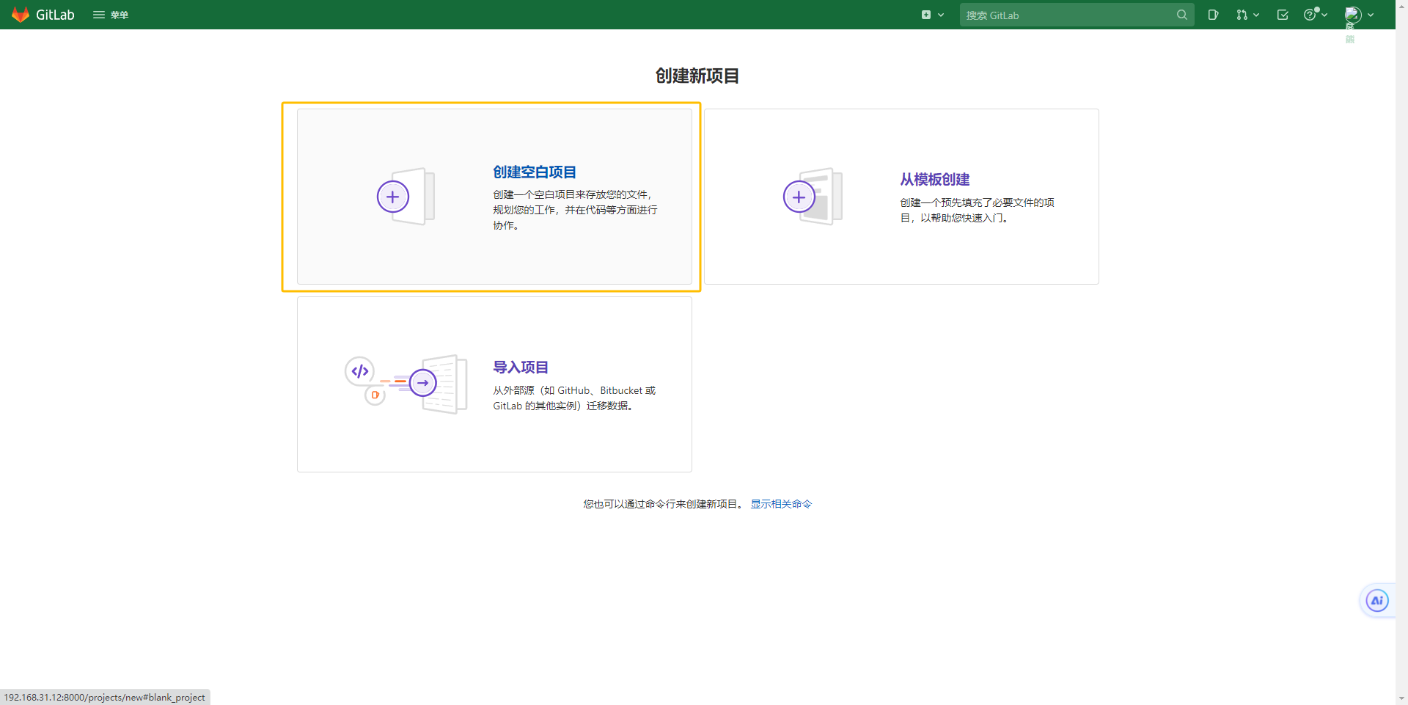Screen dimensions: 1408x705
Task: Click the blank project plus illustration
Action: [x=406, y=197]
